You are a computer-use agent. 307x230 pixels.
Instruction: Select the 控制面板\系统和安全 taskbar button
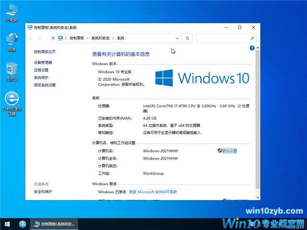(x=54, y=224)
